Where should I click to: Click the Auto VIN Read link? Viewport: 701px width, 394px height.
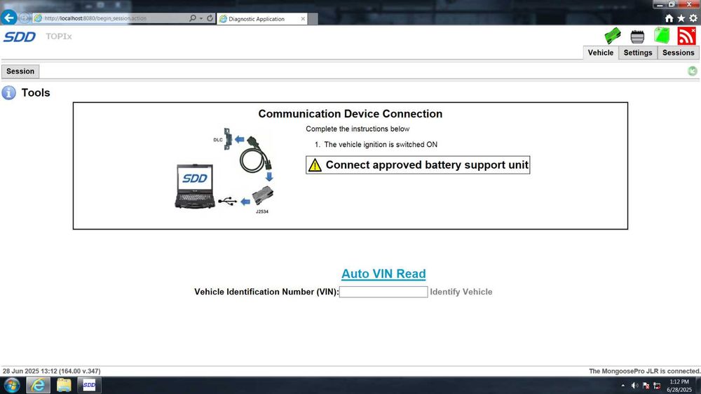click(383, 274)
